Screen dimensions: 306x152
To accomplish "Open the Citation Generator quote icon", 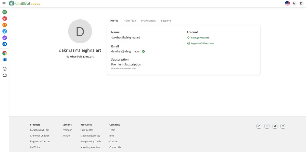I will pos(5,44).
